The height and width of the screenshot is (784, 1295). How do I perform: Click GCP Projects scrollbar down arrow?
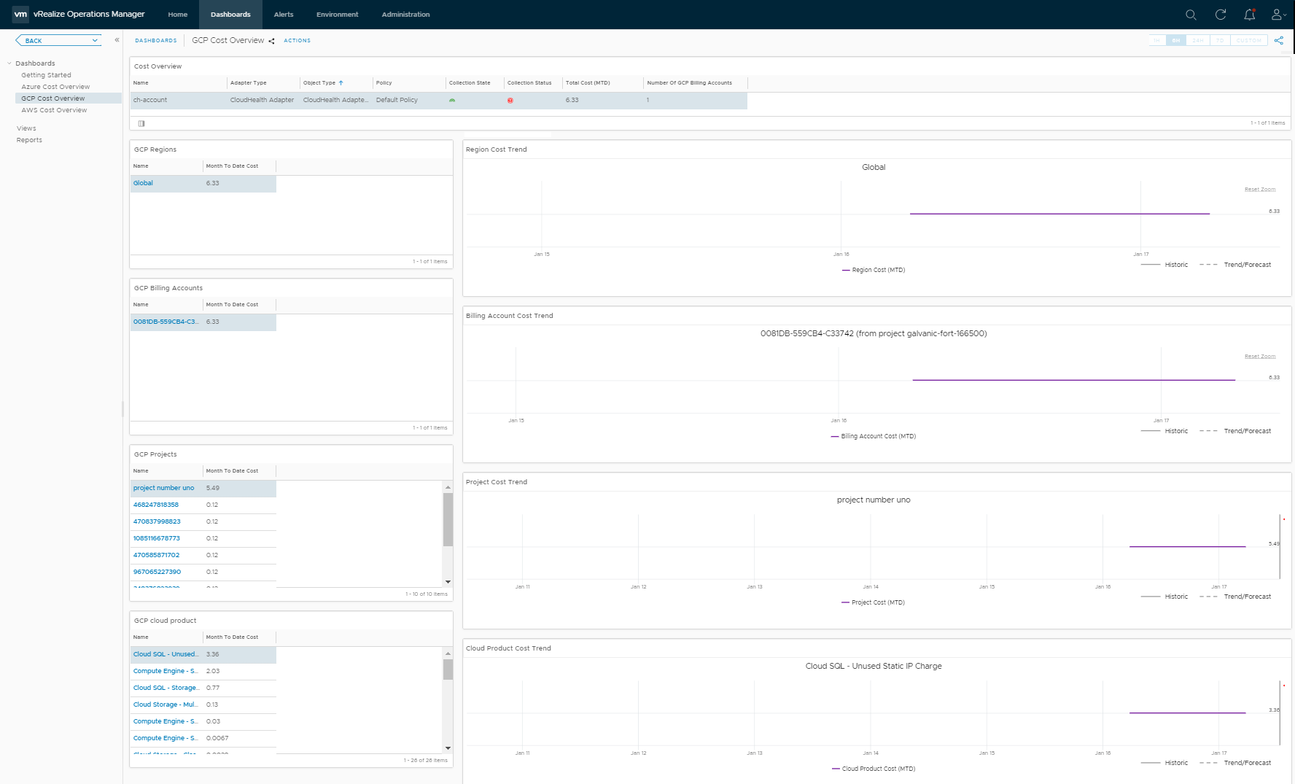pos(448,582)
